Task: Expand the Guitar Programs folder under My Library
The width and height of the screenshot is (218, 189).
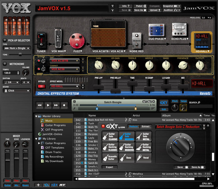Action: (x=39, y=143)
